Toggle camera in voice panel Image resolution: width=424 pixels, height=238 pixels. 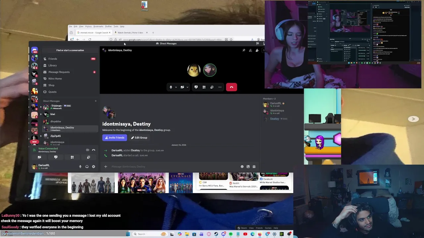[39, 157]
